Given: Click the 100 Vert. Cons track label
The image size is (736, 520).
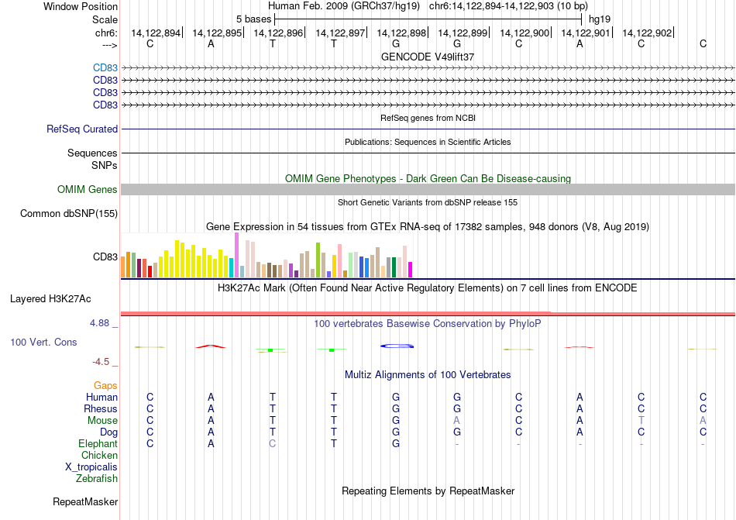Looking at the screenshot, I should click(43, 342).
